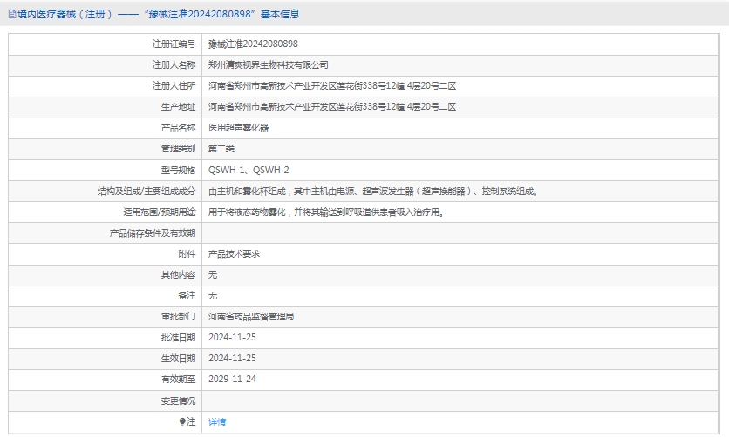Open the 详情 link
The height and width of the screenshot is (437, 729).
(x=217, y=421)
